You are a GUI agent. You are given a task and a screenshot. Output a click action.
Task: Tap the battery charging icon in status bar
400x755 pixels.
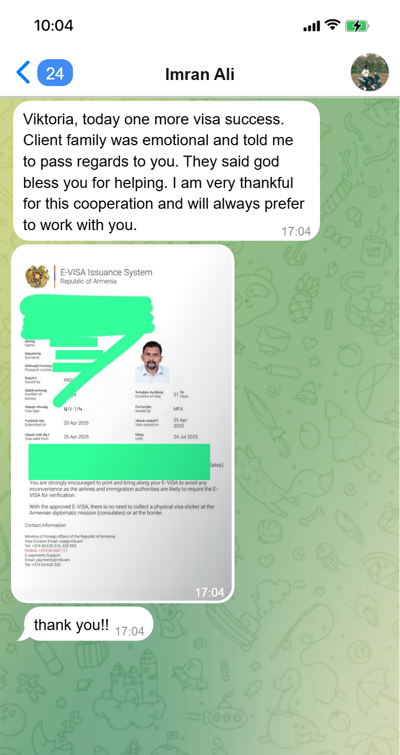click(357, 26)
